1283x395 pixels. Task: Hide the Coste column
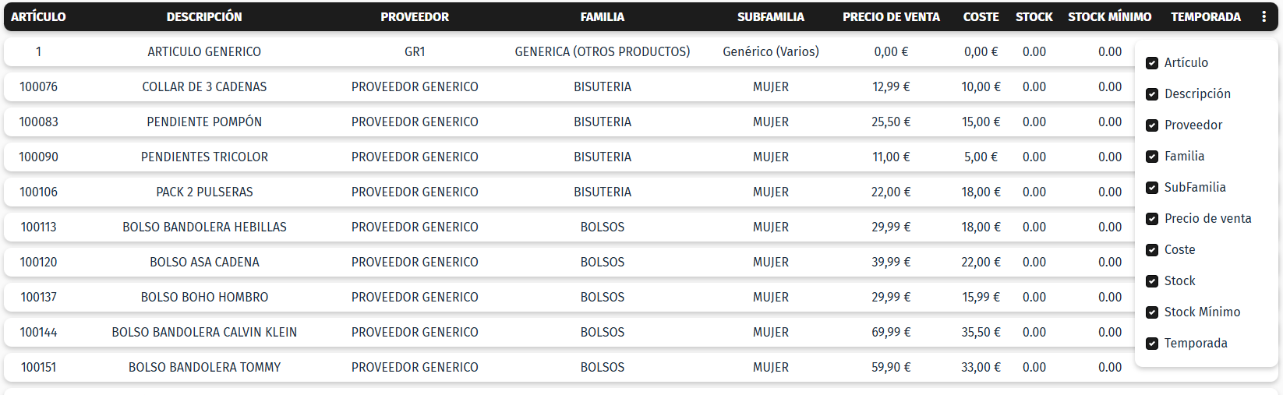pyautogui.click(x=1152, y=250)
